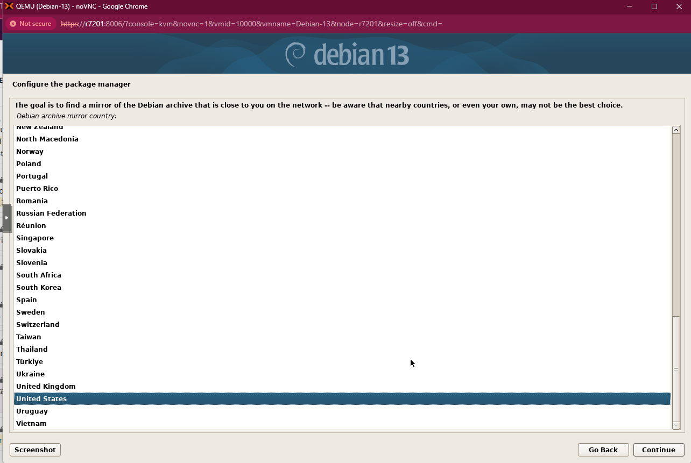Screen dimensions: 691x463
Task: Click the country list scrollbar thumb
Action: click(x=676, y=368)
